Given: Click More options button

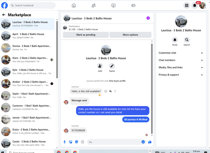Looking at the screenshot, I should click(x=130, y=35).
